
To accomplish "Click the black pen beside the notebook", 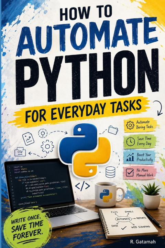I will 153,219.
